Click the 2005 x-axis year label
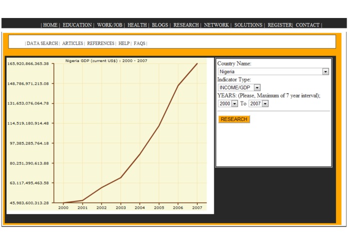The image size is (348, 247). point(159,208)
